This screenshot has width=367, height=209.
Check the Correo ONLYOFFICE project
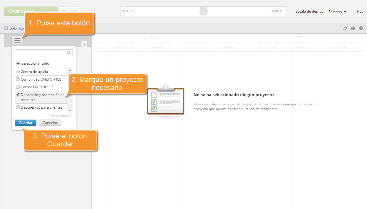point(18,87)
